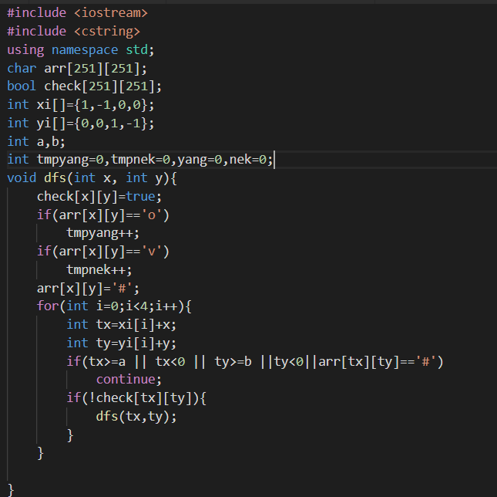Click the if(arr[x][y]=='v') condition
This screenshot has height=497, width=497.
point(103,252)
